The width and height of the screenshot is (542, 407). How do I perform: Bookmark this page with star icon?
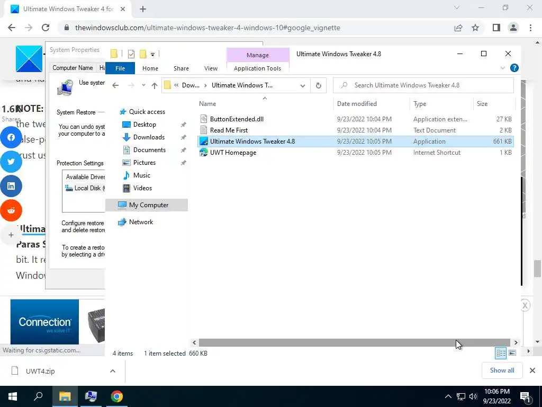pos(475,28)
